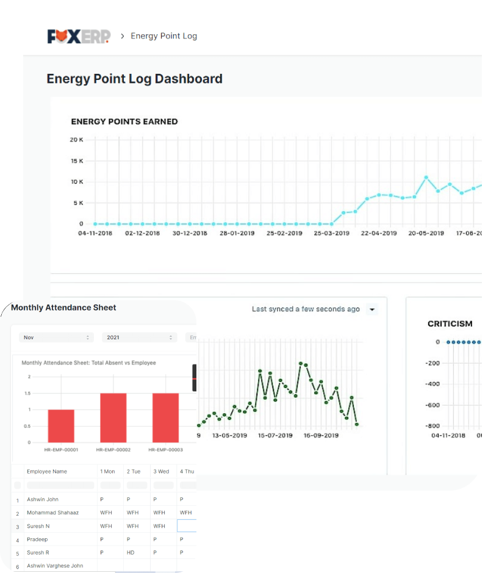
Task: Click the red bar for HR-EMP-00003
Action: pyautogui.click(x=165, y=418)
